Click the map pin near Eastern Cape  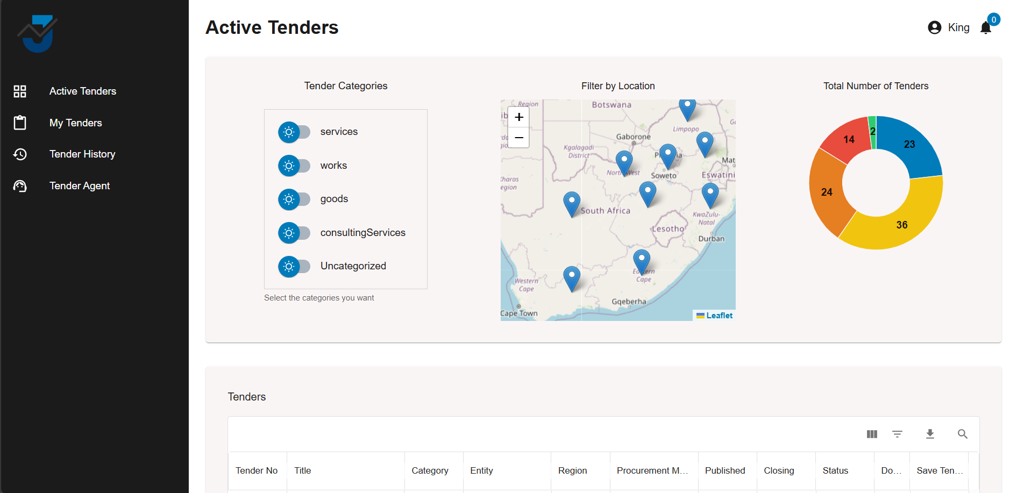(641, 260)
